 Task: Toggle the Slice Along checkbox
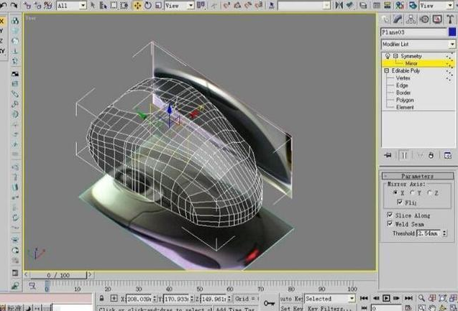click(390, 215)
